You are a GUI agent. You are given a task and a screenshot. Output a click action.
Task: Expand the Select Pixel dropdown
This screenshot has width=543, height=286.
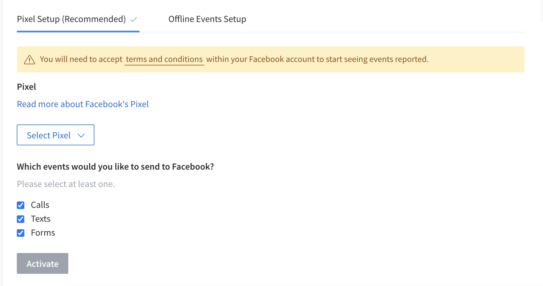[56, 135]
